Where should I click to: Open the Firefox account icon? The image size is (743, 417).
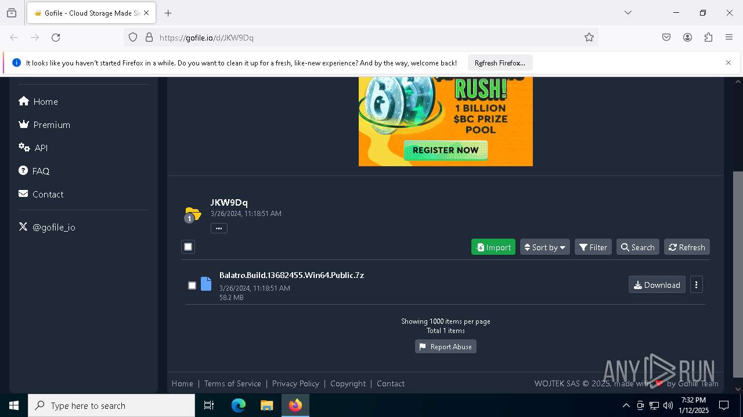tap(687, 38)
